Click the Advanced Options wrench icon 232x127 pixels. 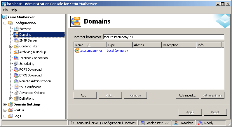(16, 93)
